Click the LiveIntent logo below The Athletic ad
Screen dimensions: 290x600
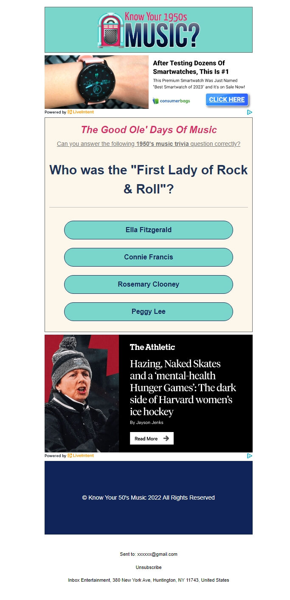[x=81, y=456]
